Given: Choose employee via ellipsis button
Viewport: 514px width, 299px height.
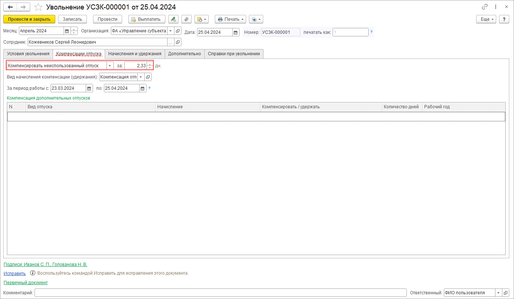Looking at the screenshot, I should tap(170, 42).
